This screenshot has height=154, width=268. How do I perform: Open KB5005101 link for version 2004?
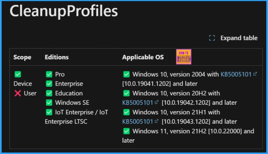236,74
